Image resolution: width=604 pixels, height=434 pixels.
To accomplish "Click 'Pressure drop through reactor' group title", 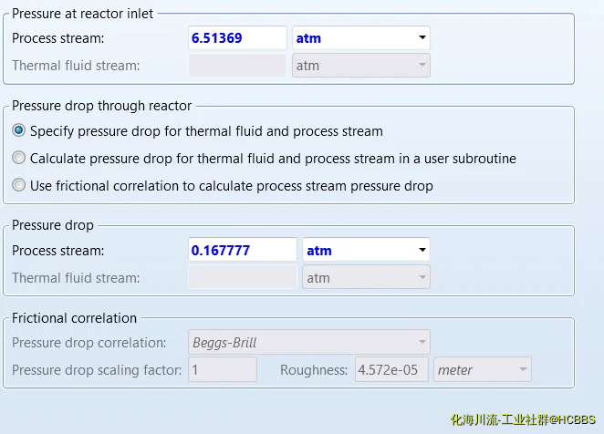I will coord(101,106).
